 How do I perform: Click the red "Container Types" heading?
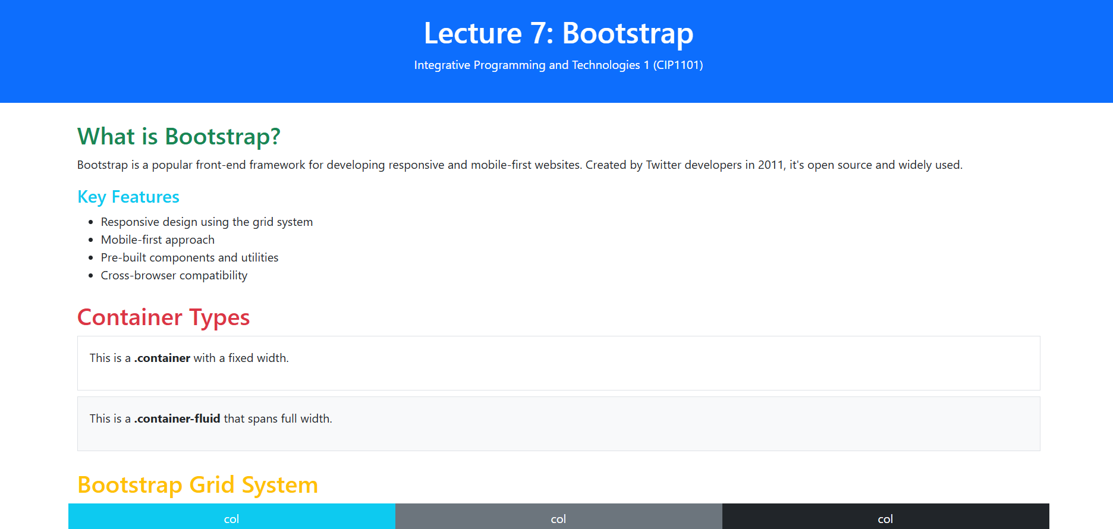click(164, 317)
